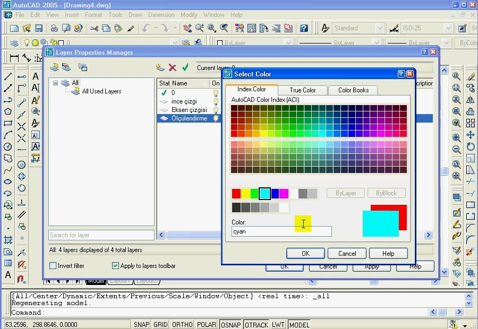Toggle GRID display in status bar

click(160, 325)
